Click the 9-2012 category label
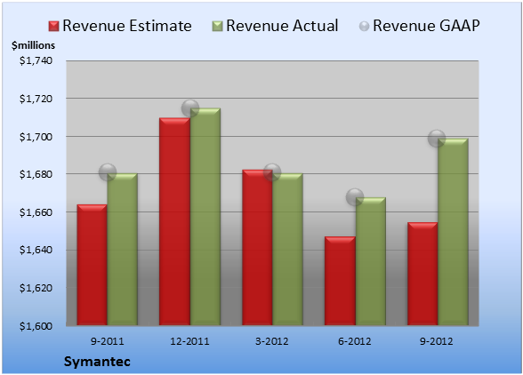523x375 pixels. tap(436, 341)
